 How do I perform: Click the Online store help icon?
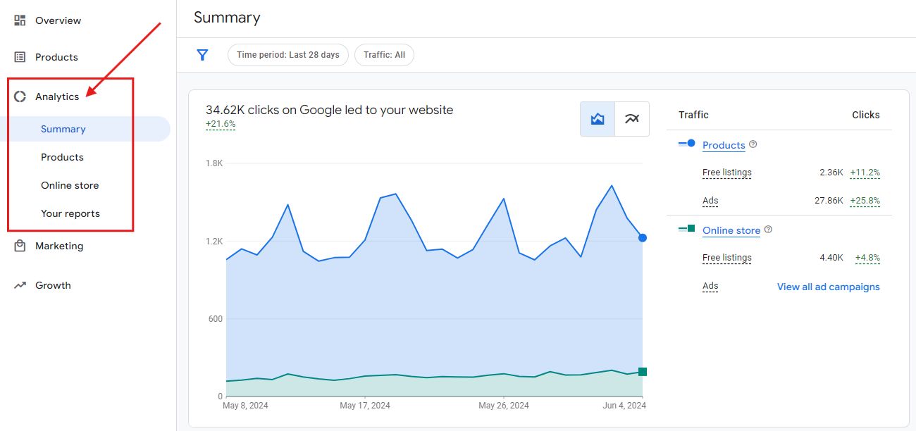coord(768,229)
